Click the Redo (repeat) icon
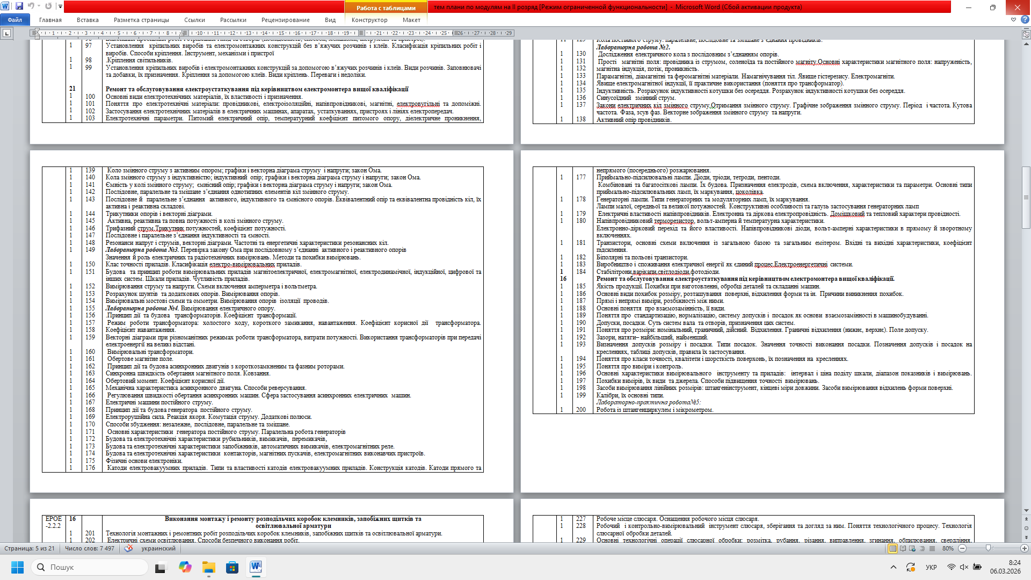The height and width of the screenshot is (580, 1031). point(48,6)
